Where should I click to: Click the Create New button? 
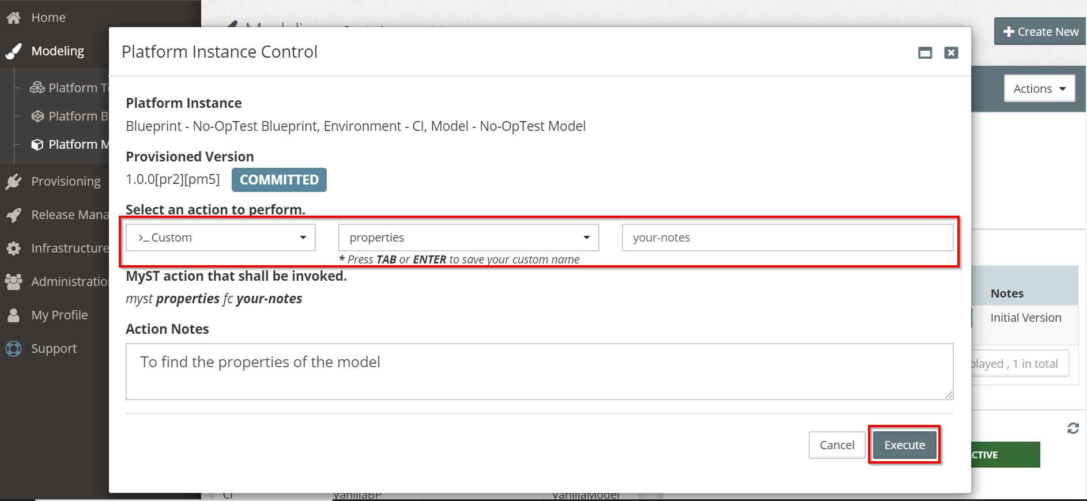point(1040,32)
